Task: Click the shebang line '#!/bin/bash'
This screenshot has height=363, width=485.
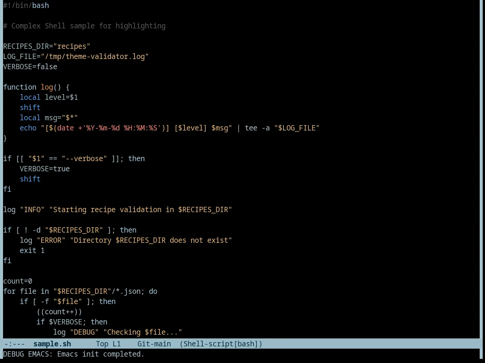Action: click(26, 5)
